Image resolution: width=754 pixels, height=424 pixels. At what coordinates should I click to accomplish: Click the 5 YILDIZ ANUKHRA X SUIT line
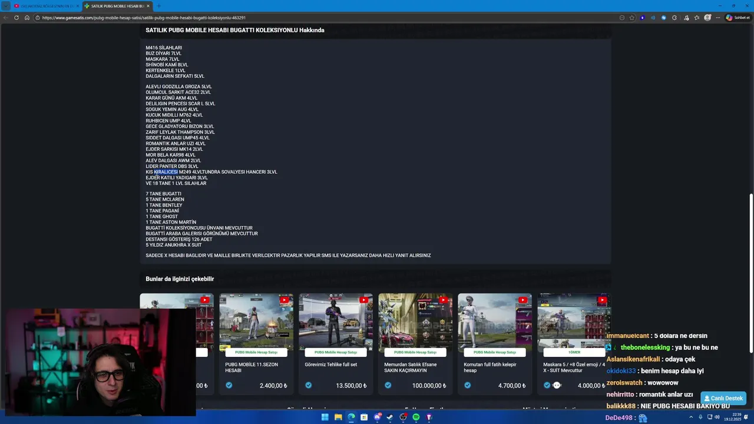point(174,245)
